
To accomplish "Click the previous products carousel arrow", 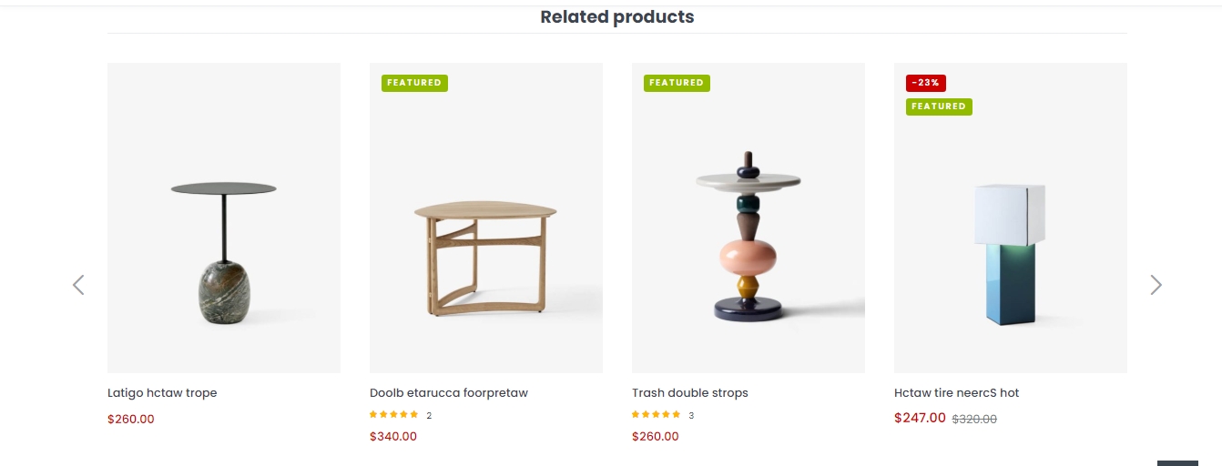I will 78,285.
